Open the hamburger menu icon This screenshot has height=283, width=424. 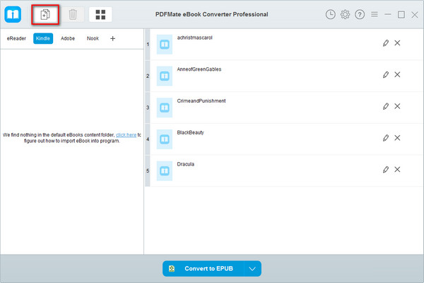pyautogui.click(x=375, y=14)
